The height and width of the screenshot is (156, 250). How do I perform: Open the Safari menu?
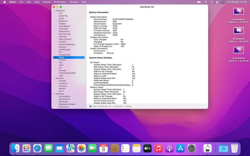(12, 2)
